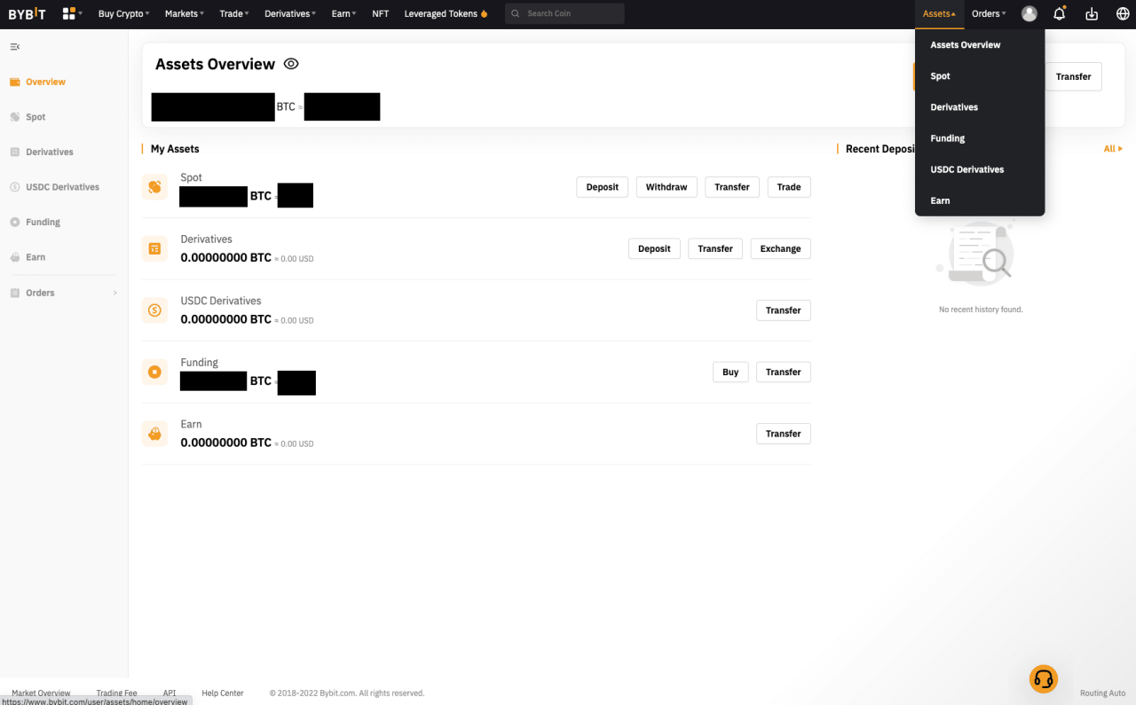Click the Buy button in Funding row
Image resolution: width=1136 pixels, height=705 pixels.
coord(730,372)
